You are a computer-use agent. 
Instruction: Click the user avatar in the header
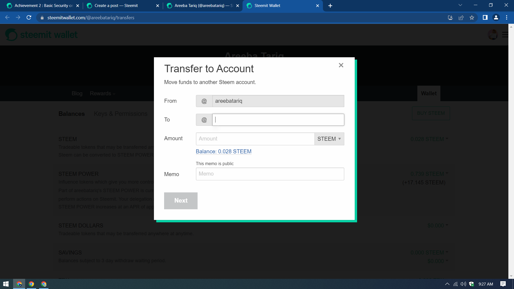coord(493,35)
